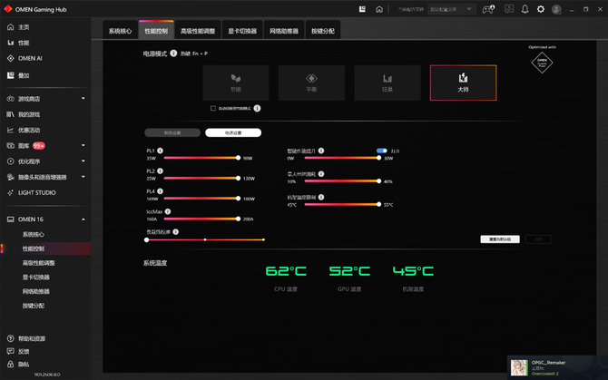608x380 pixels.
Task: Open the user account avatar
Action: 556,9
